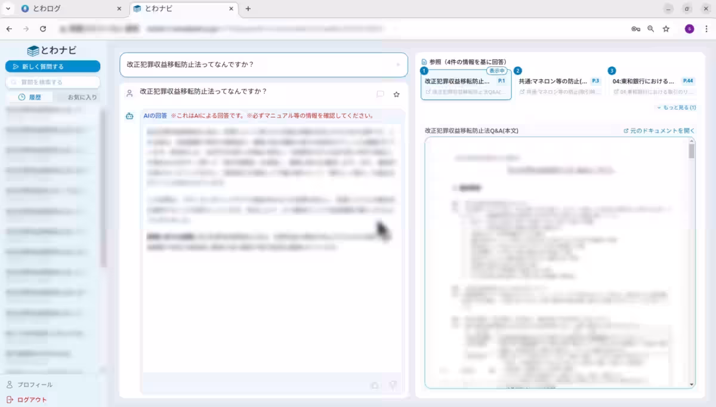Click the 新しく質問する button
This screenshot has height=407, width=716.
coord(53,66)
